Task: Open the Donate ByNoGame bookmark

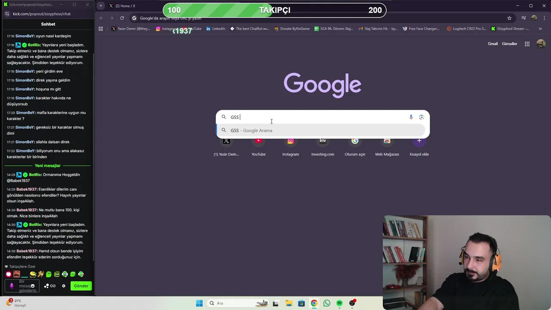Action: click(x=291, y=29)
